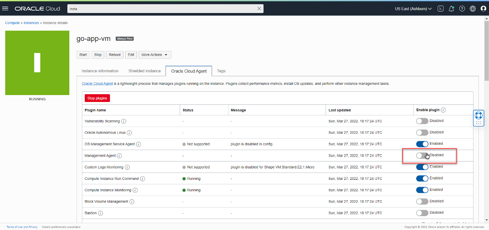
Task: Click the Always Free badge
Action: 125,39
